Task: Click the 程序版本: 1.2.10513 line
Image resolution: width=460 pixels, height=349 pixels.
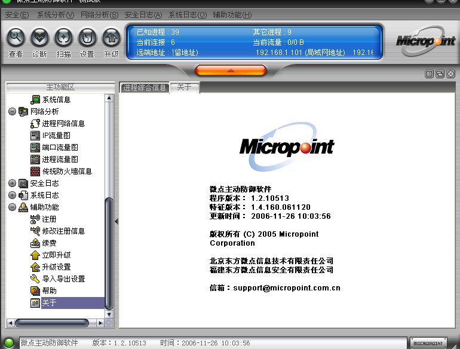Action: [x=249, y=198]
